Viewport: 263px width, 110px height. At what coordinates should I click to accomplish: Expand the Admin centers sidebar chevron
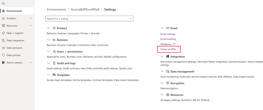point(31,62)
